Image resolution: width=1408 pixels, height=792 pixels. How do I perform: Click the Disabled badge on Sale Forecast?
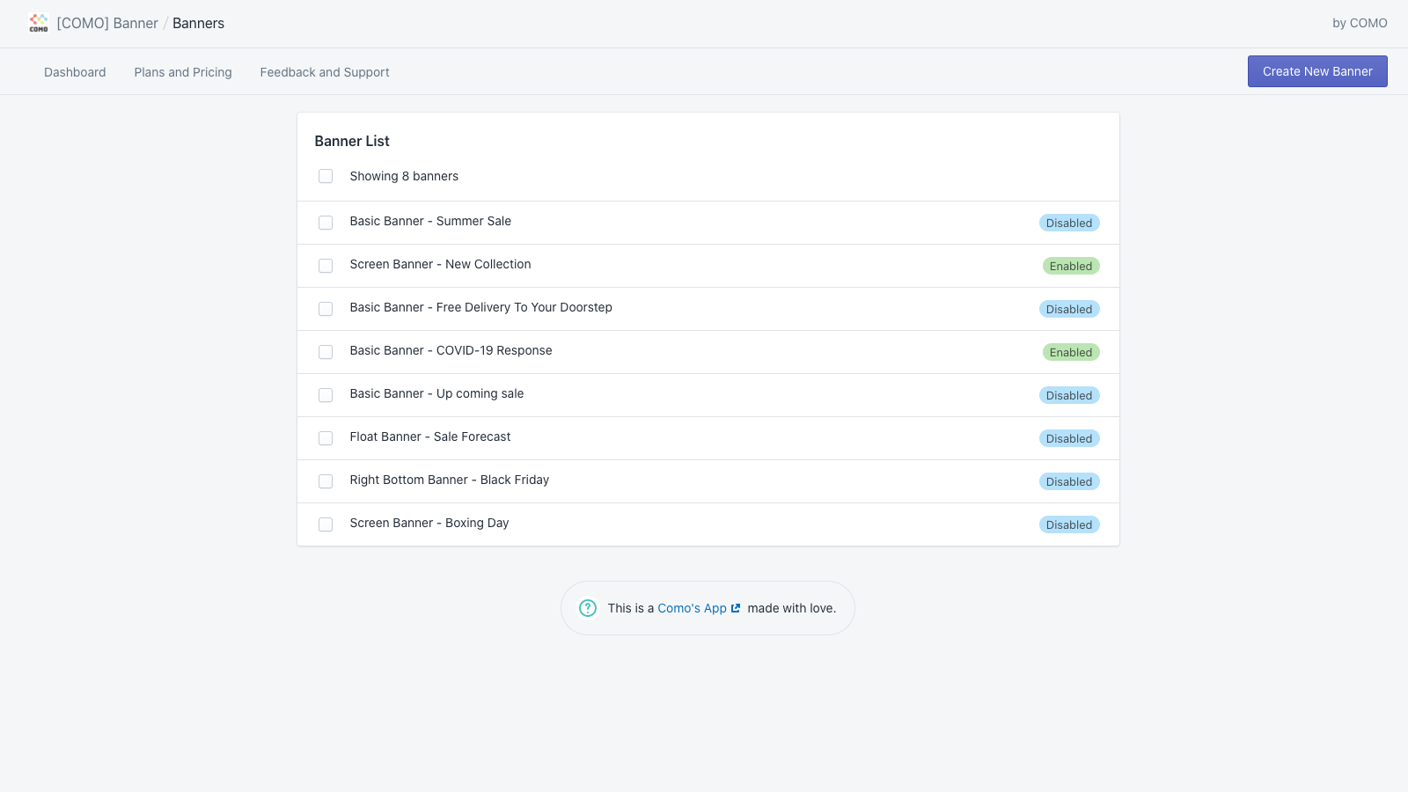click(1069, 438)
